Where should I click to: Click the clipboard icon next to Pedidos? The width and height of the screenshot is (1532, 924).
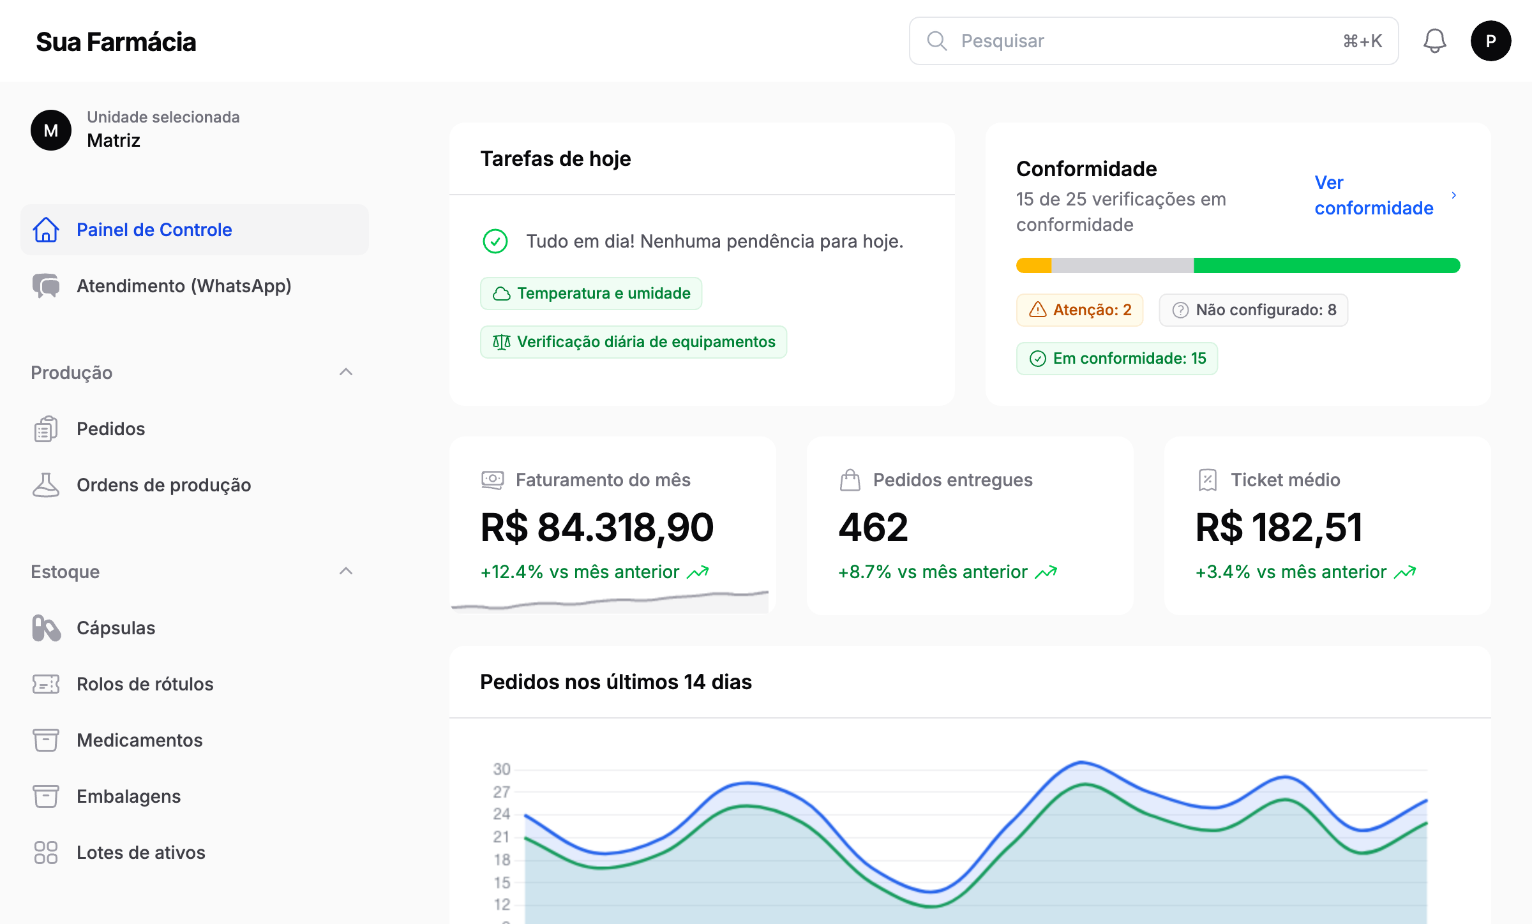pos(46,429)
